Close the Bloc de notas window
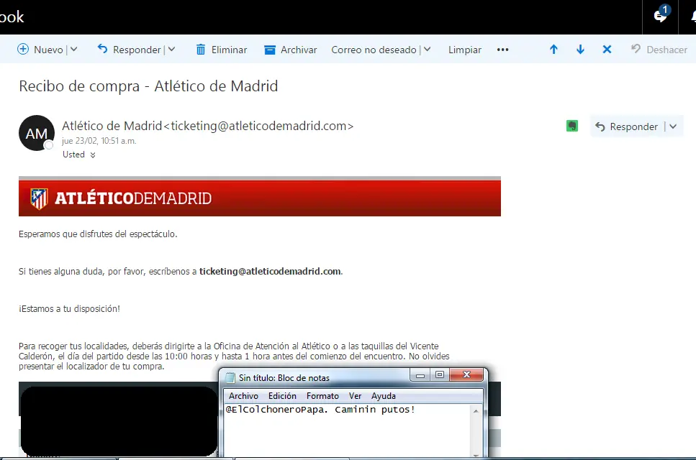The height and width of the screenshot is (460, 696). pos(466,375)
